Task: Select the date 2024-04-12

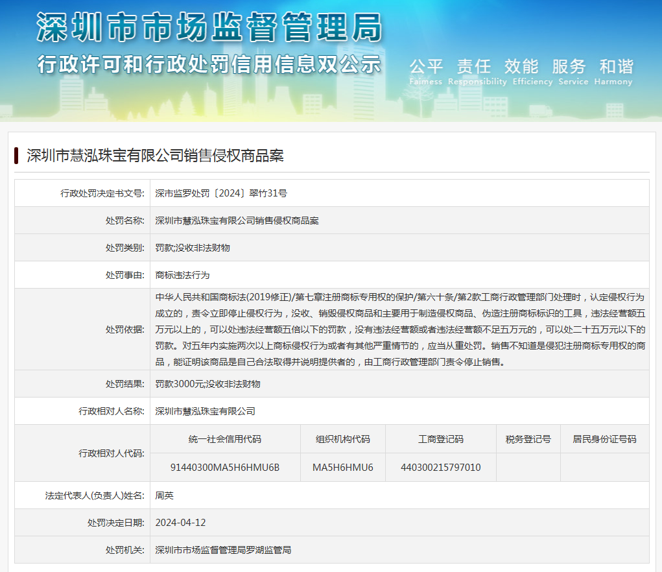Action: [x=180, y=523]
